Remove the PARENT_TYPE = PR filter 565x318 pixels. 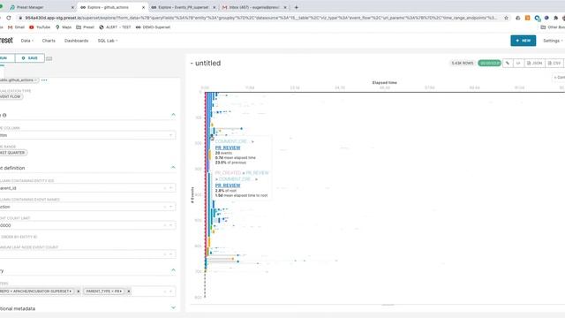coord(129,291)
